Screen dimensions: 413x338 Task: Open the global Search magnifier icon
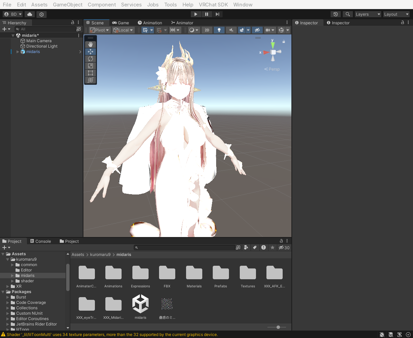pos(347,14)
